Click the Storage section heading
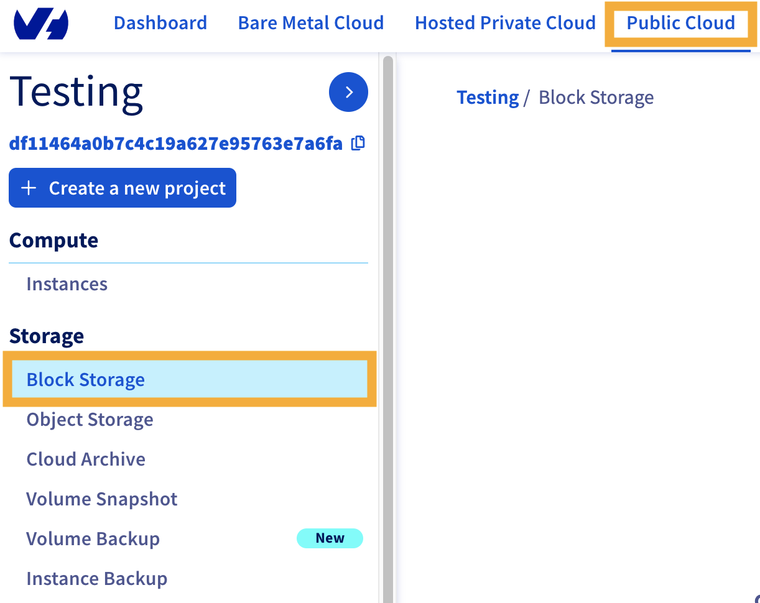The height and width of the screenshot is (603, 760). point(47,336)
